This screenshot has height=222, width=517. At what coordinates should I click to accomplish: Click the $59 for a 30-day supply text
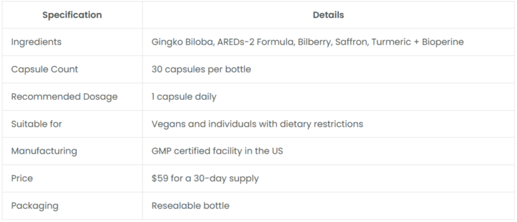point(205,179)
